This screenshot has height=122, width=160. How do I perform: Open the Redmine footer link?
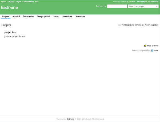(70, 119)
